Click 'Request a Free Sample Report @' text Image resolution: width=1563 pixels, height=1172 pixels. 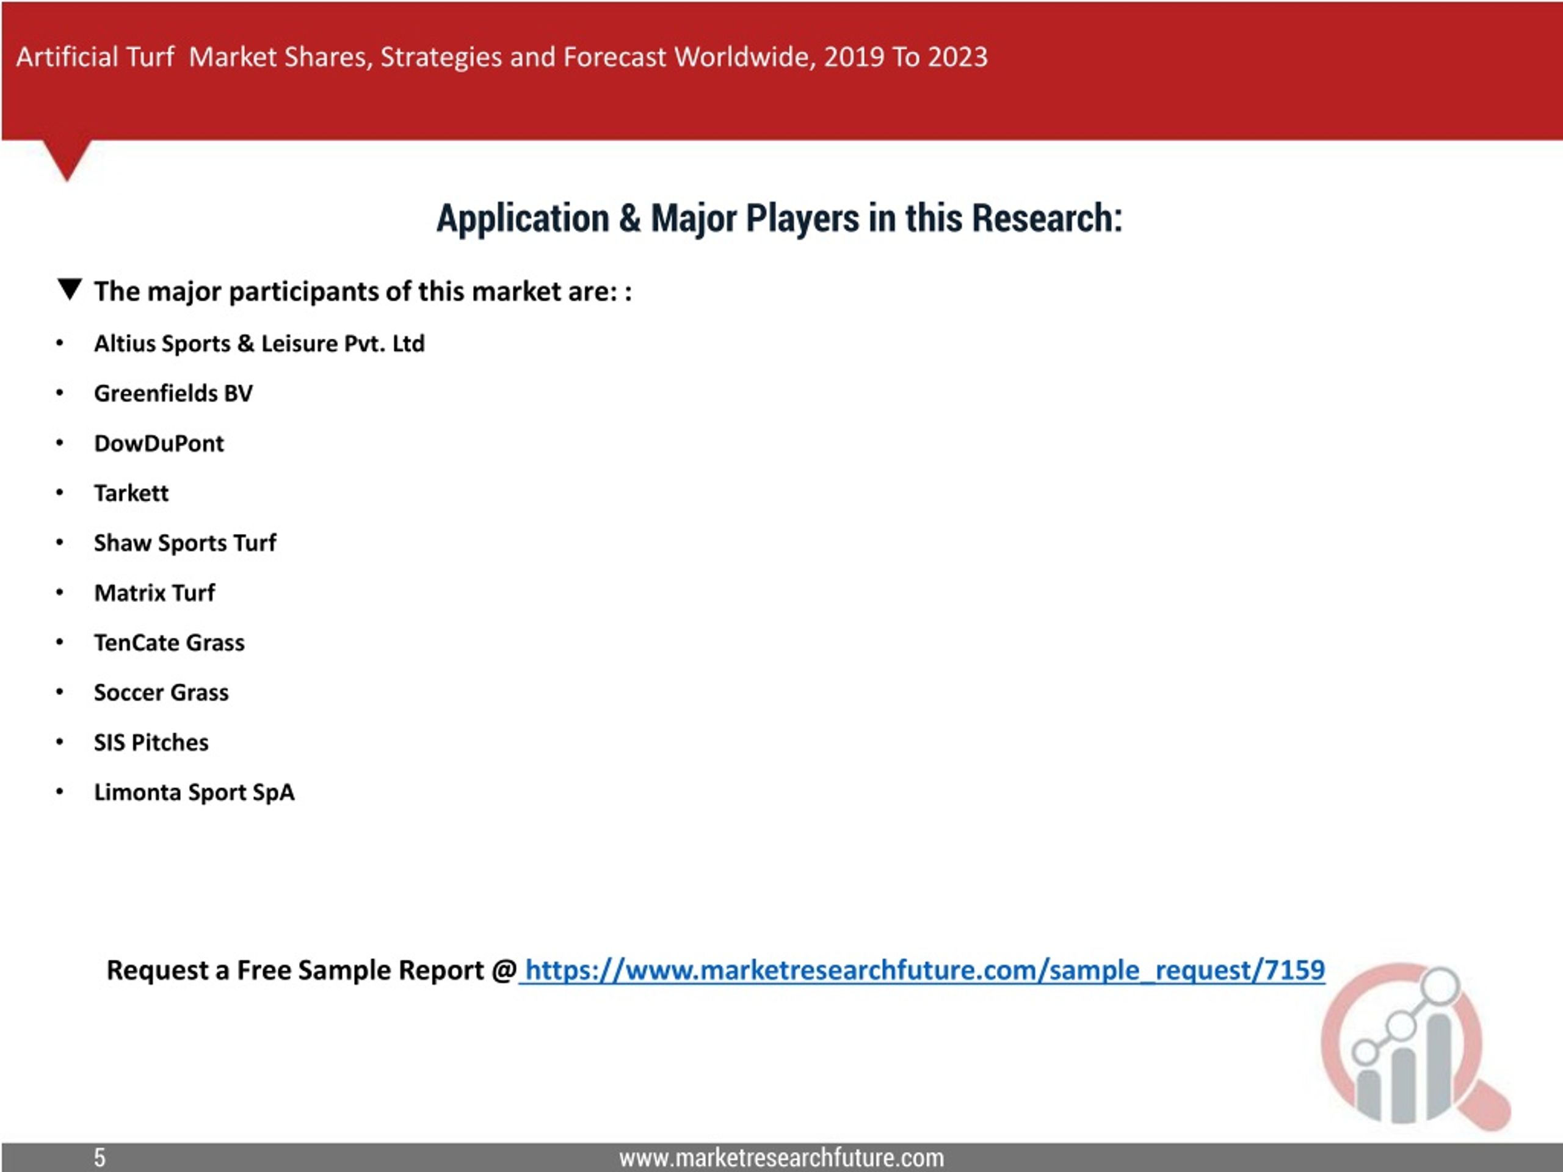point(311,971)
